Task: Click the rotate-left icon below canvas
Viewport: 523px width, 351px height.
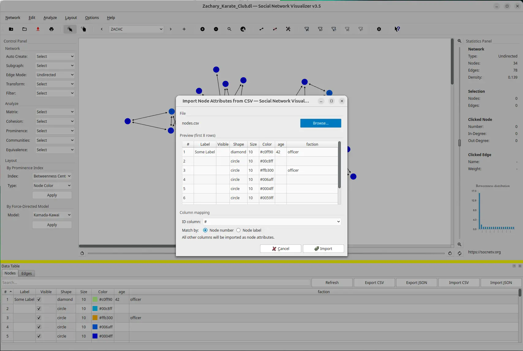Action: (82, 253)
